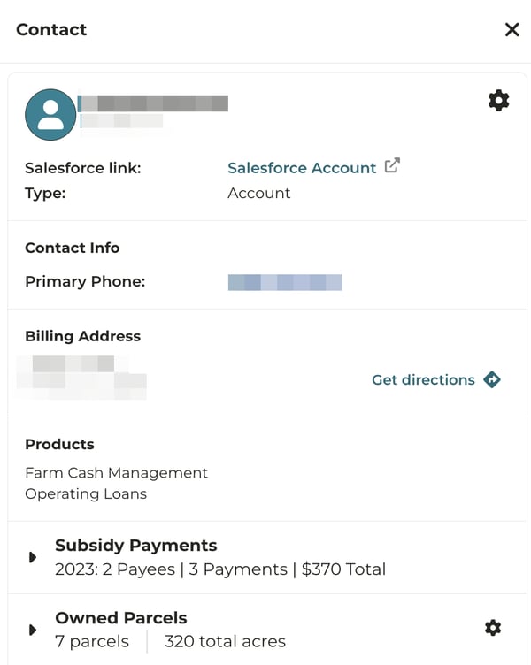This screenshot has width=531, height=665.
Task: Click the Get directions link
Action: (x=423, y=380)
